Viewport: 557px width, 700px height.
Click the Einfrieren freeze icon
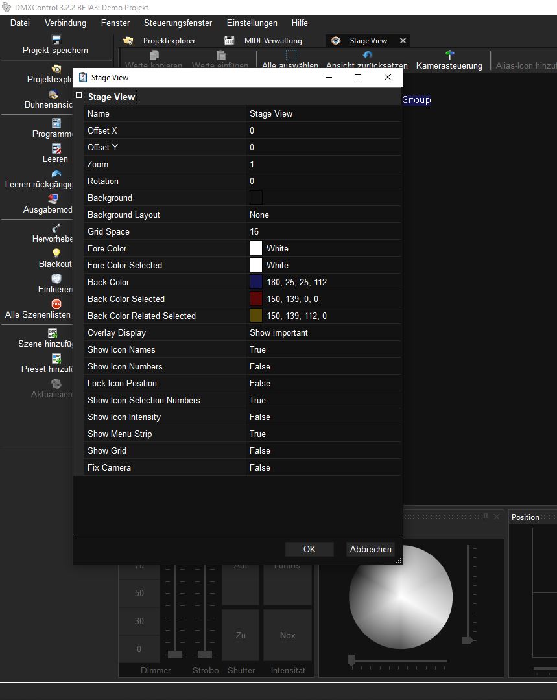click(56, 279)
